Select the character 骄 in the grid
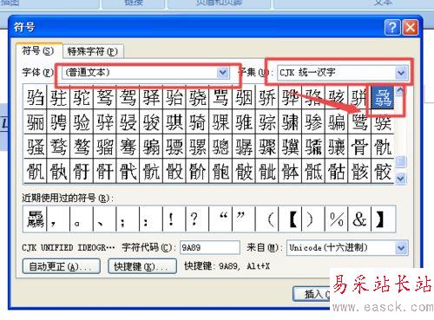 coord(266,97)
